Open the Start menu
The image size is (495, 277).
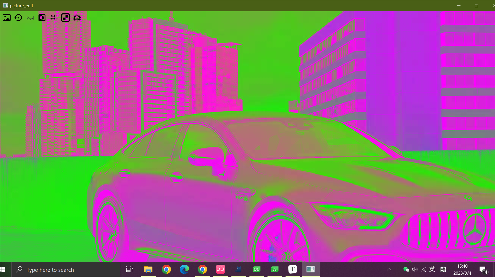coord(5,269)
